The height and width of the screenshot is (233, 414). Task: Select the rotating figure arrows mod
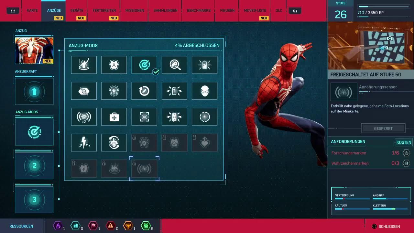coord(114,142)
